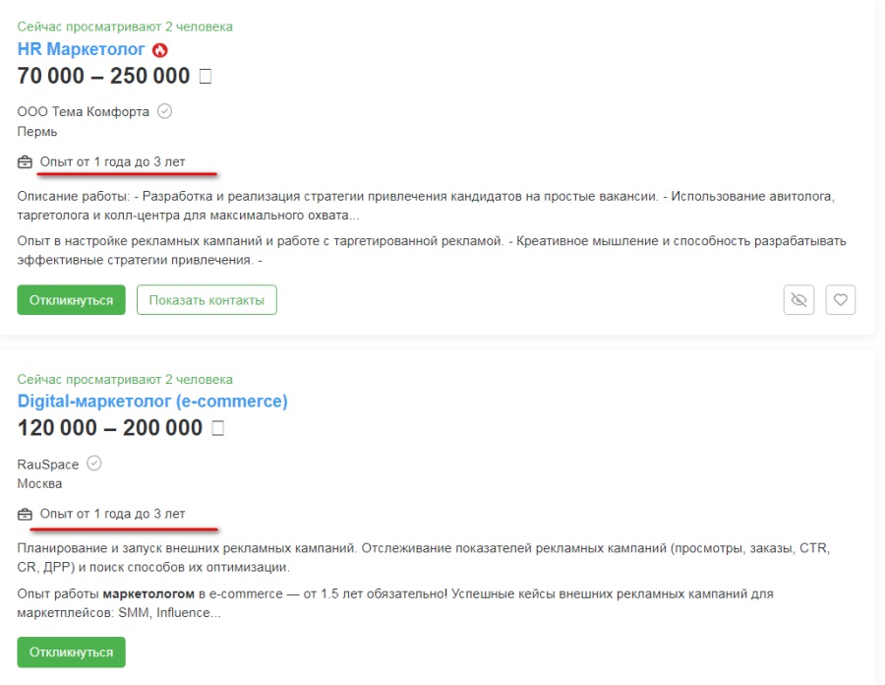Click the Москва location label
885x685 pixels.
[x=39, y=483]
